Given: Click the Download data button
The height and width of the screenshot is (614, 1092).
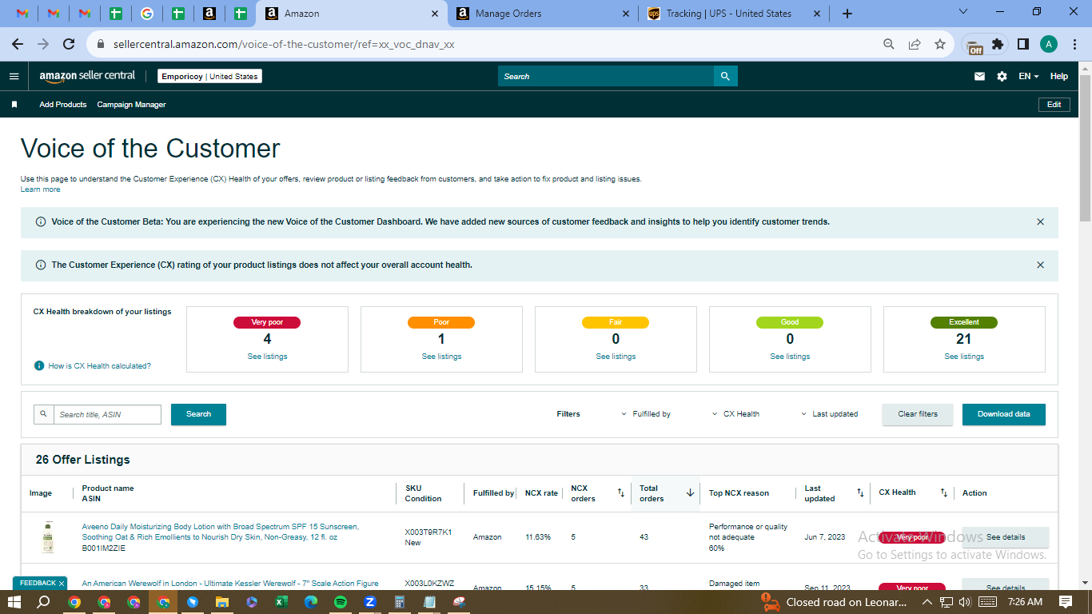Looking at the screenshot, I should [x=1004, y=414].
